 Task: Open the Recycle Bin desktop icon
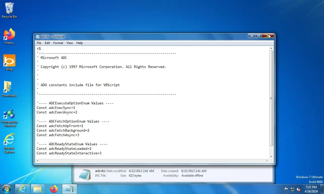[9, 10]
